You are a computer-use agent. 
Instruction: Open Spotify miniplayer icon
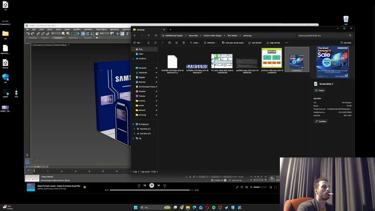(x=271, y=187)
